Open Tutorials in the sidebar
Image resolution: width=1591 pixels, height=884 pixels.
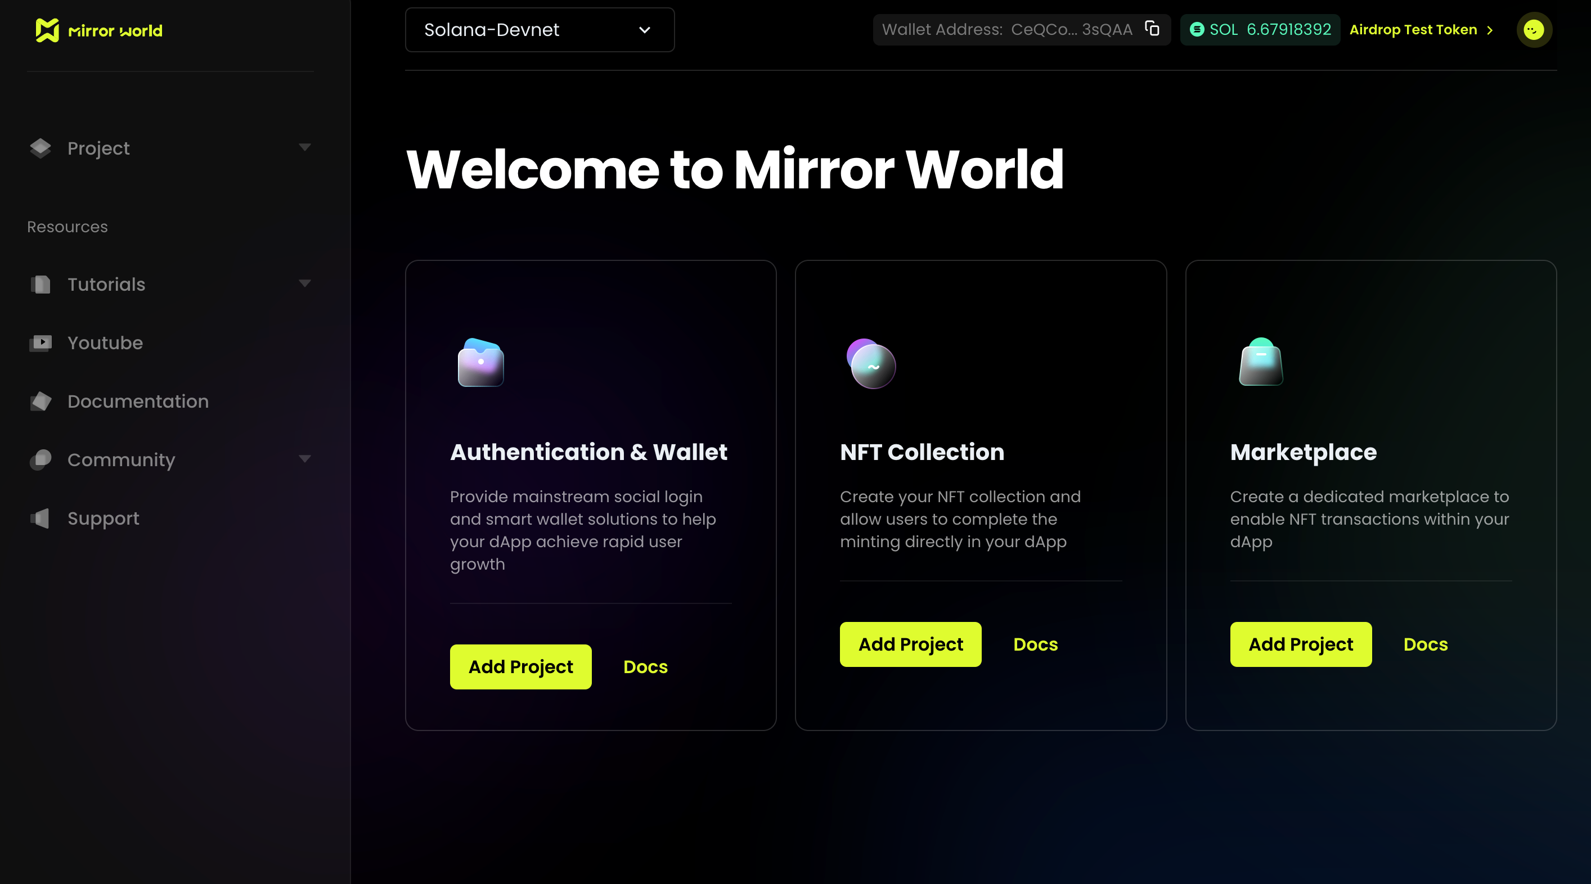pyautogui.click(x=170, y=285)
